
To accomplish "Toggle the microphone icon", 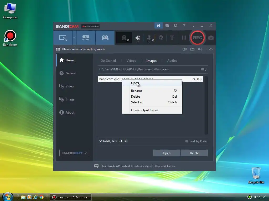I will pos(149,38).
